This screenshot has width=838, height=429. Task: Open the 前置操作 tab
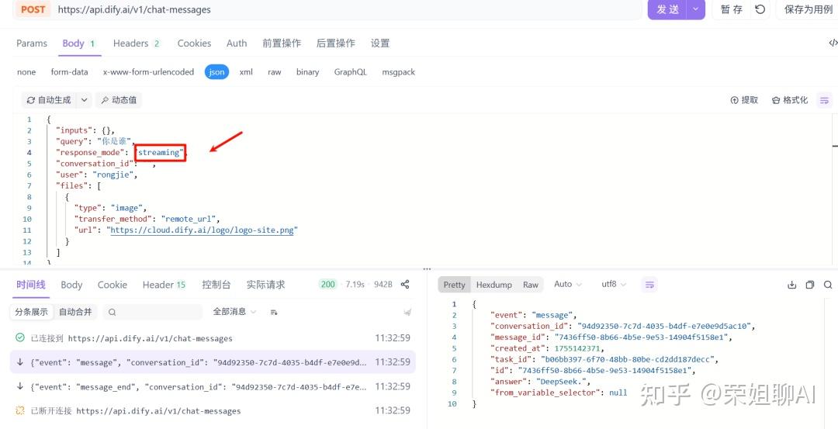(x=282, y=43)
